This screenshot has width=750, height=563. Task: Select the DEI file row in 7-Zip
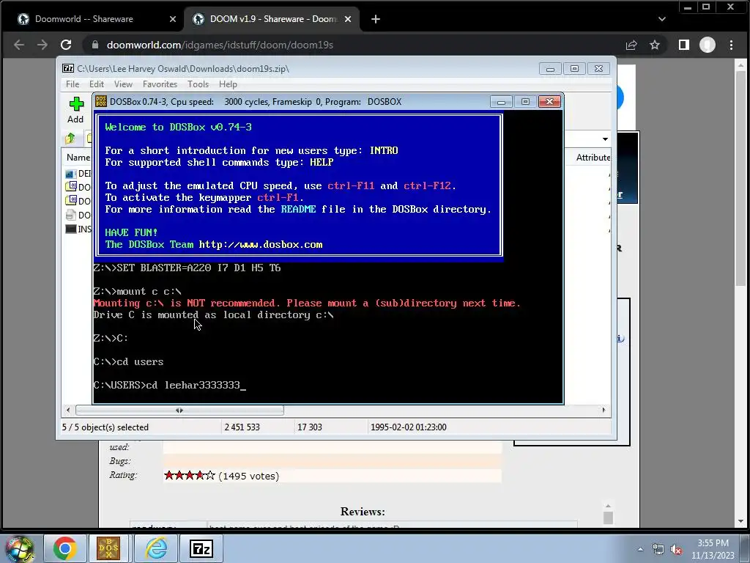(x=78, y=173)
